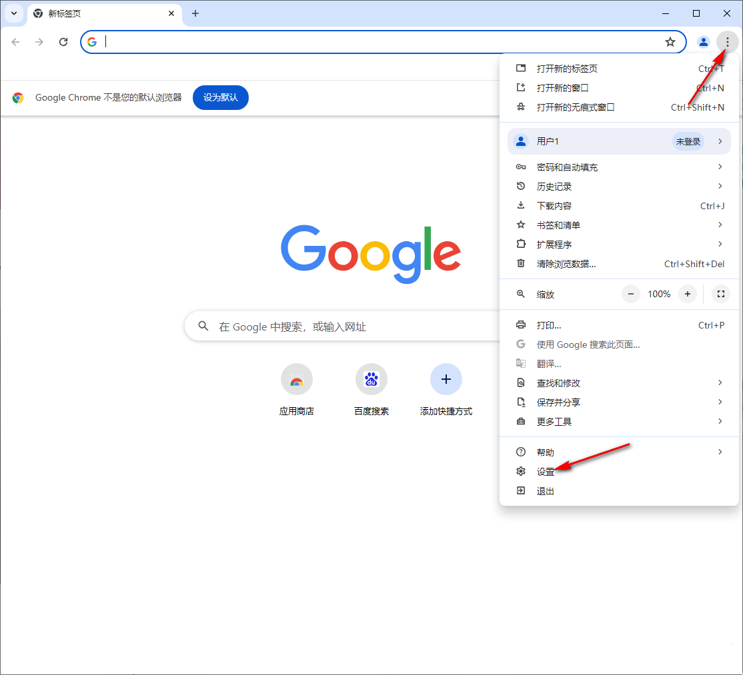Open the profile avatar button in toolbar

(x=703, y=42)
